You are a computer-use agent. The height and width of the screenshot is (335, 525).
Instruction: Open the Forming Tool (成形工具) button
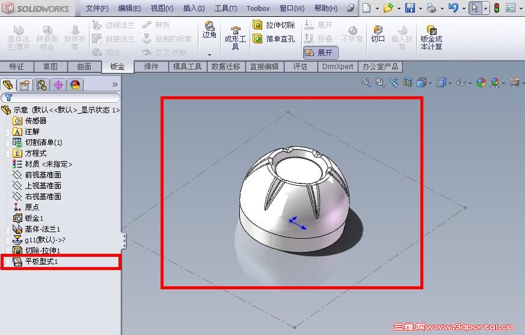tap(235, 37)
